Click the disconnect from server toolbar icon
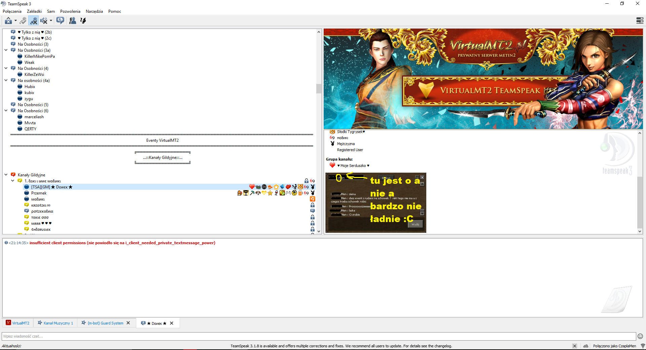This screenshot has width=646, height=350. (x=8, y=20)
